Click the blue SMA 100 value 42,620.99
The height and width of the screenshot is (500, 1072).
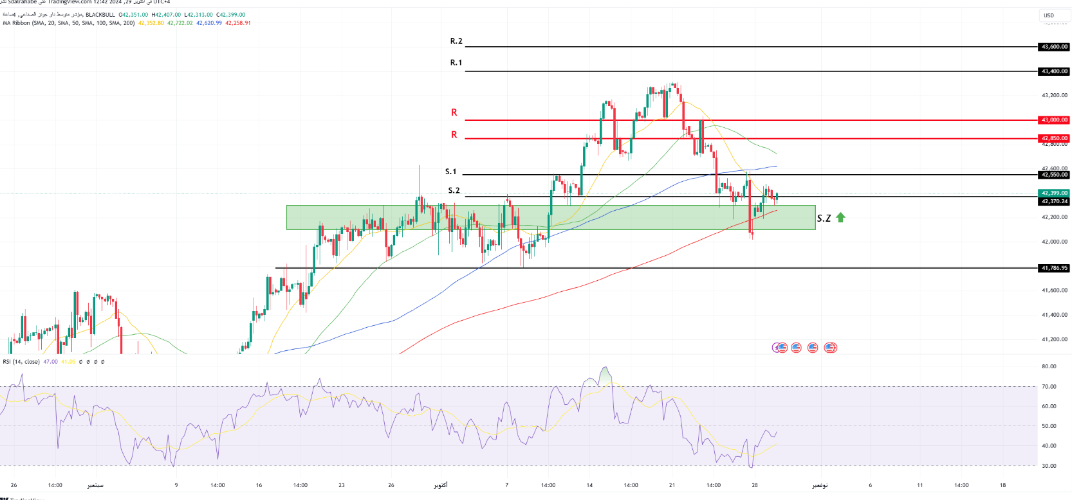click(209, 23)
